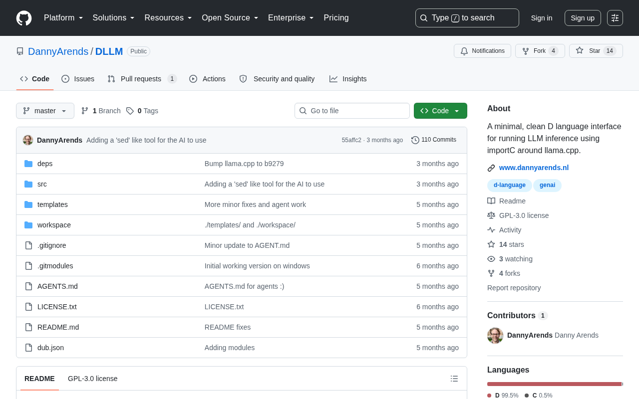Click the workspace folder icon
Viewport: 639px width, 399px height.
(28, 225)
